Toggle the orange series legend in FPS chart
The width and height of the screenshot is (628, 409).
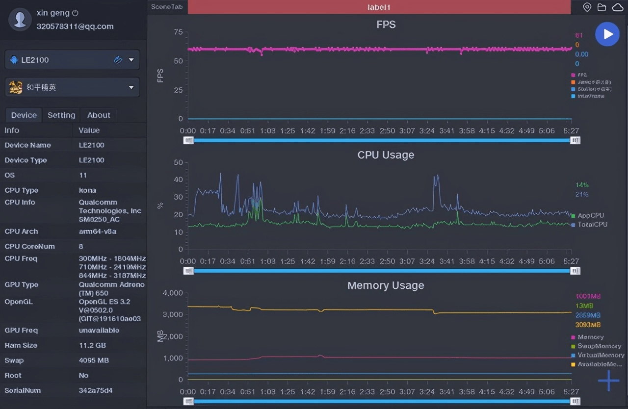click(591, 82)
